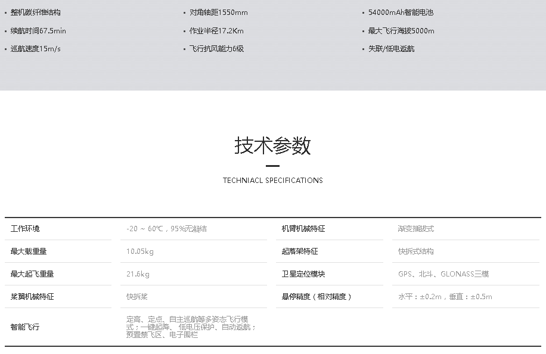Select the 快拆桨 propeller value cell
The image size is (546, 354).
click(137, 297)
